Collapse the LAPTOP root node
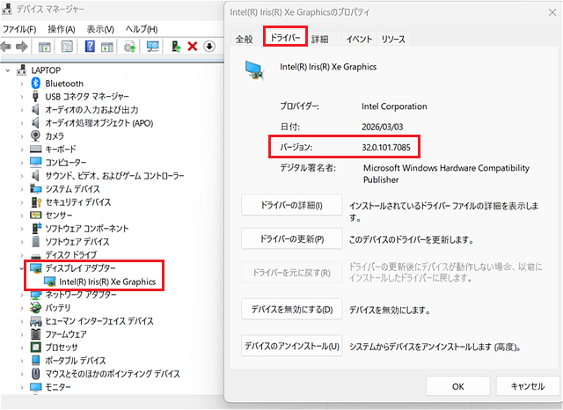The height and width of the screenshot is (410, 563). (8, 70)
